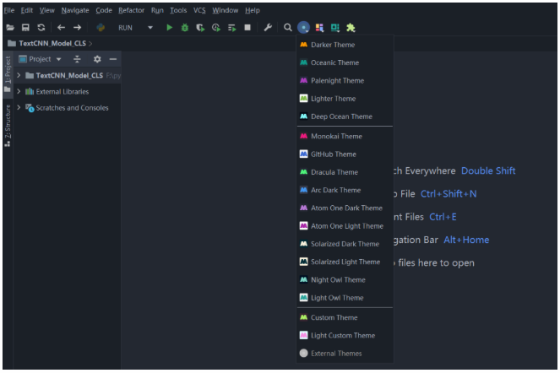The image size is (560, 373).
Task: Click the Stop square icon
Action: click(x=247, y=28)
